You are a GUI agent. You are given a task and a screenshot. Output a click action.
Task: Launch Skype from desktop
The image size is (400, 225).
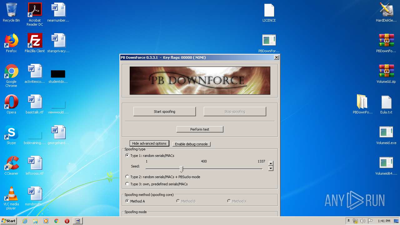(11, 135)
